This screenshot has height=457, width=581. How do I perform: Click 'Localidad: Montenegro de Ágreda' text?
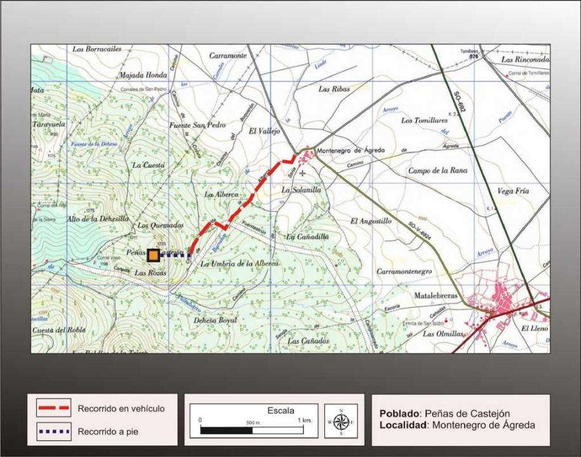457,425
